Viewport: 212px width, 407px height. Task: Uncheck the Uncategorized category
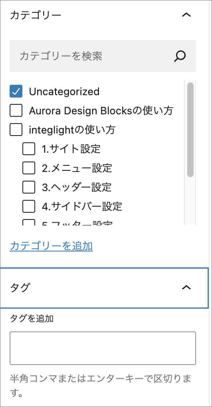(16, 92)
